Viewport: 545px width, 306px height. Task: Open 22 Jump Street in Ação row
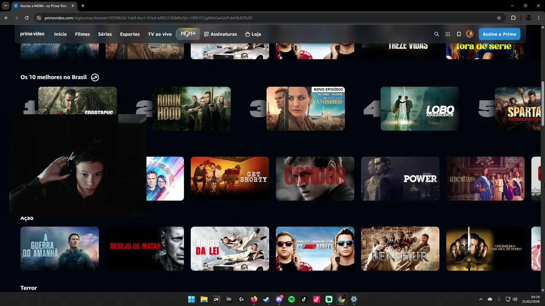[x=315, y=249]
